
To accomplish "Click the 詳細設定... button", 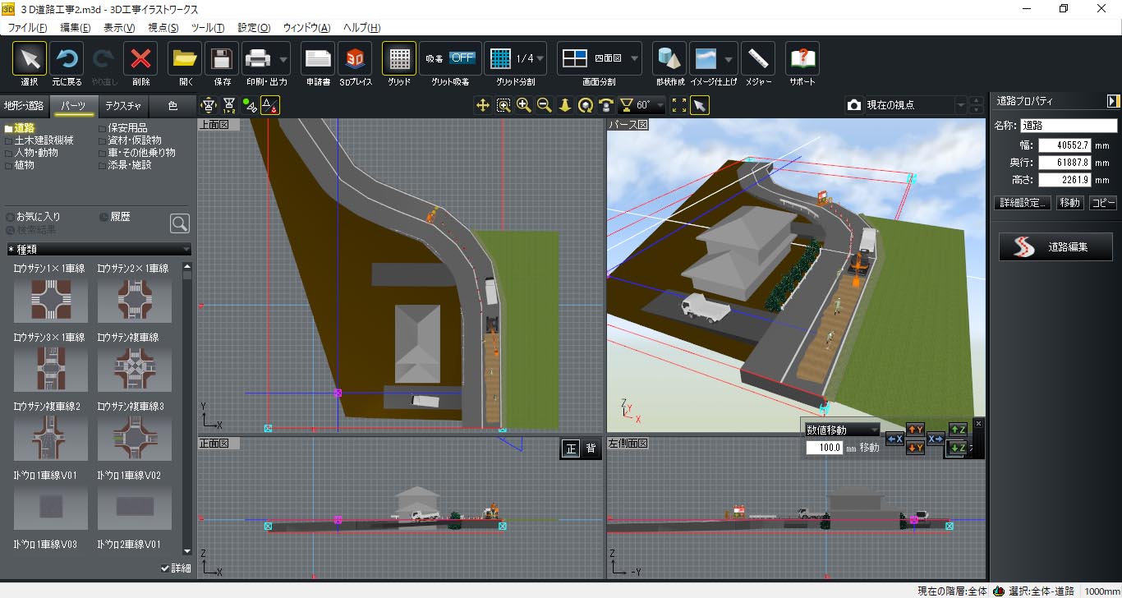I will [1023, 203].
